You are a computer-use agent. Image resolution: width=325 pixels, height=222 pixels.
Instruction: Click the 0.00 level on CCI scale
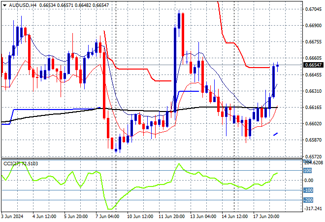(309, 181)
